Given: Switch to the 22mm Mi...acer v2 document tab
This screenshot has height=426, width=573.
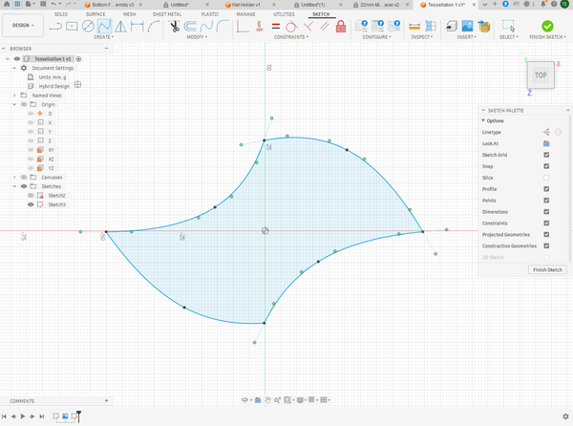Looking at the screenshot, I should [x=380, y=5].
